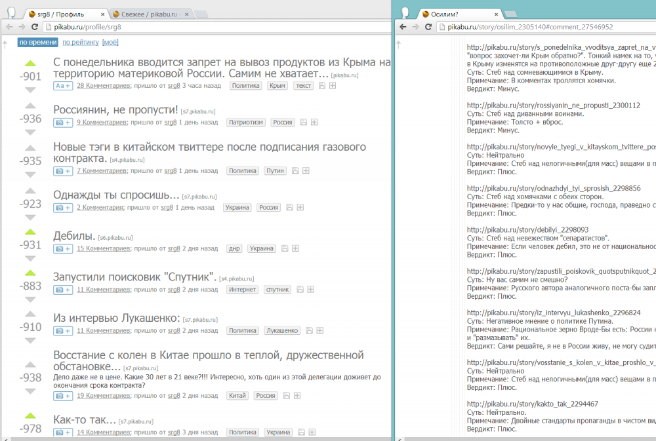
Task: Upvote the Crimea food export ban post
Action: pyautogui.click(x=30, y=64)
